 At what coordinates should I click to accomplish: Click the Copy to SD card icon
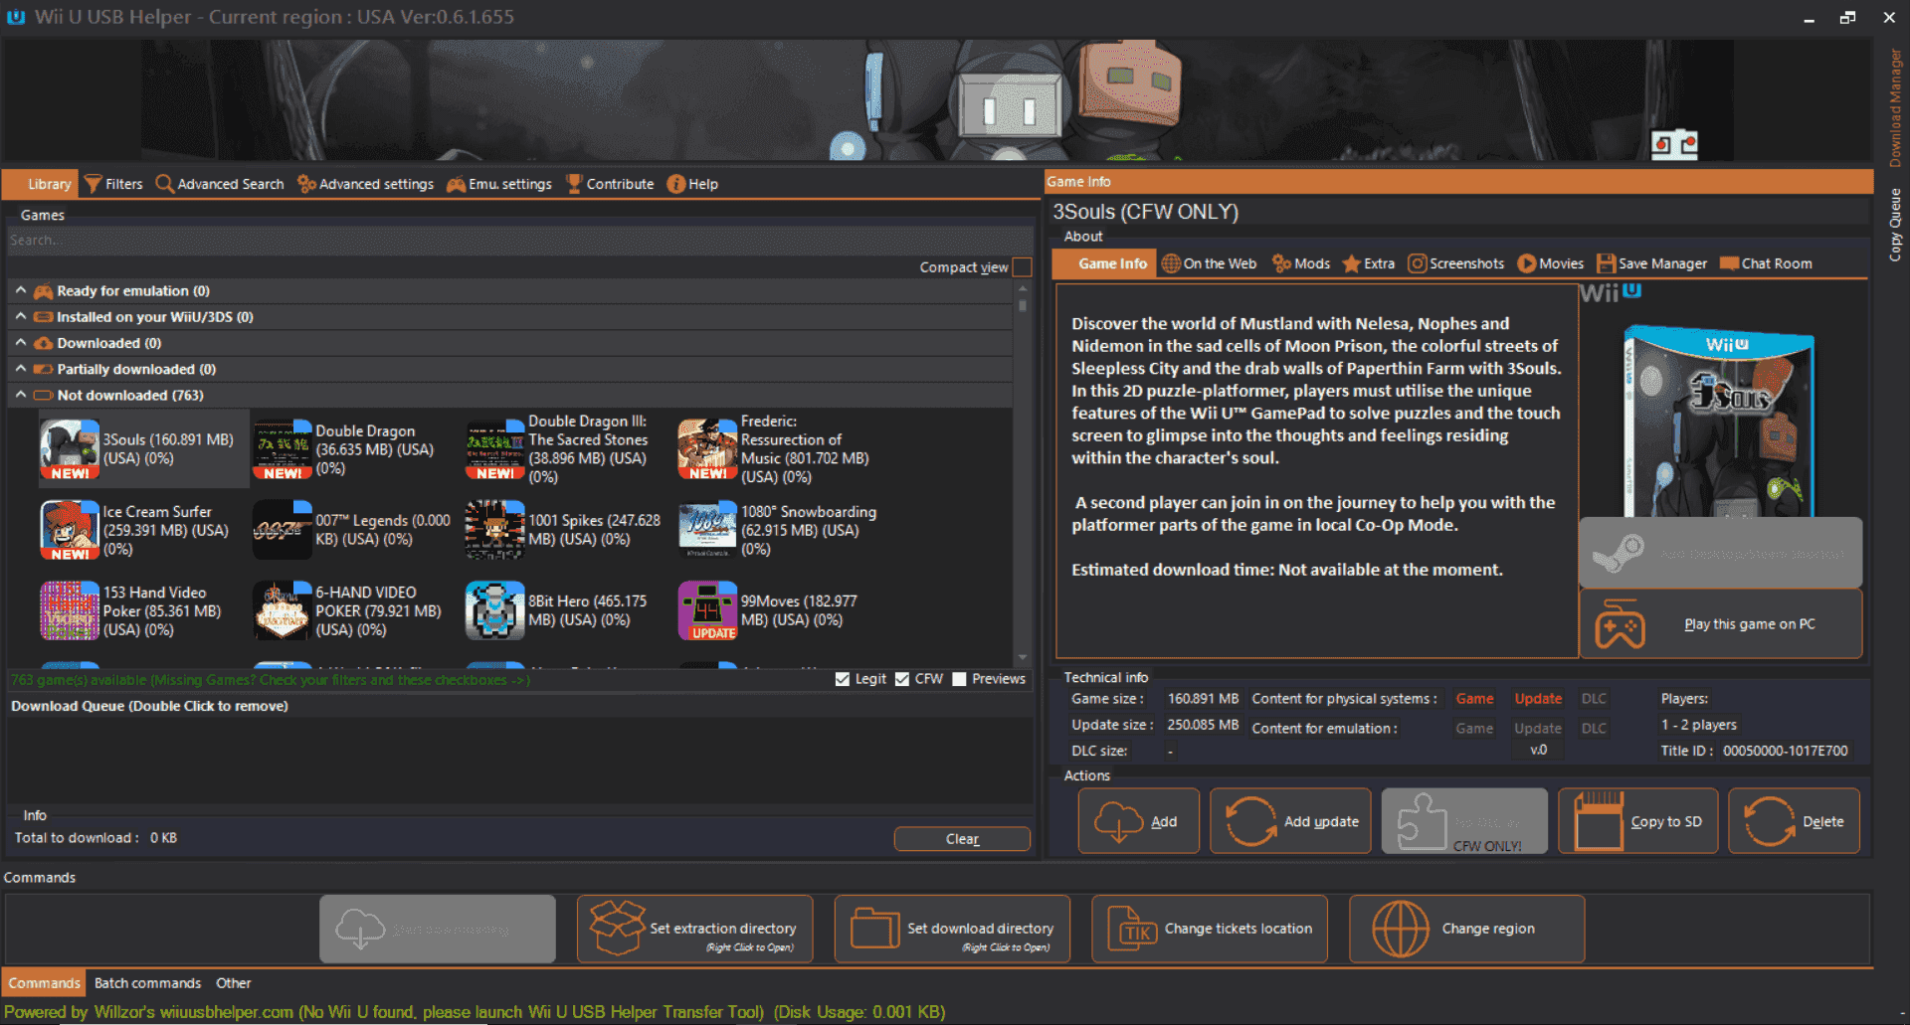point(1599,821)
